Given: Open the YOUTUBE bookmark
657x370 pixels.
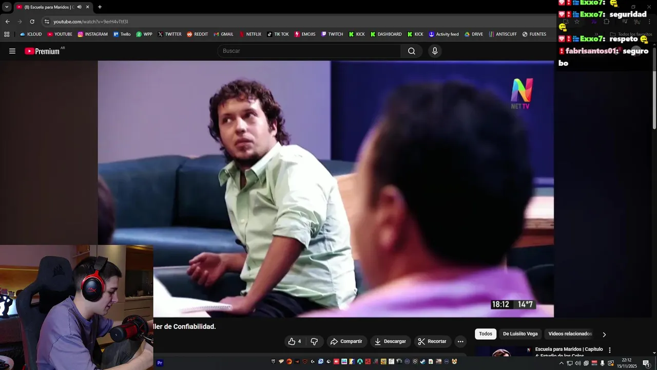Looking at the screenshot, I should pyautogui.click(x=60, y=34).
